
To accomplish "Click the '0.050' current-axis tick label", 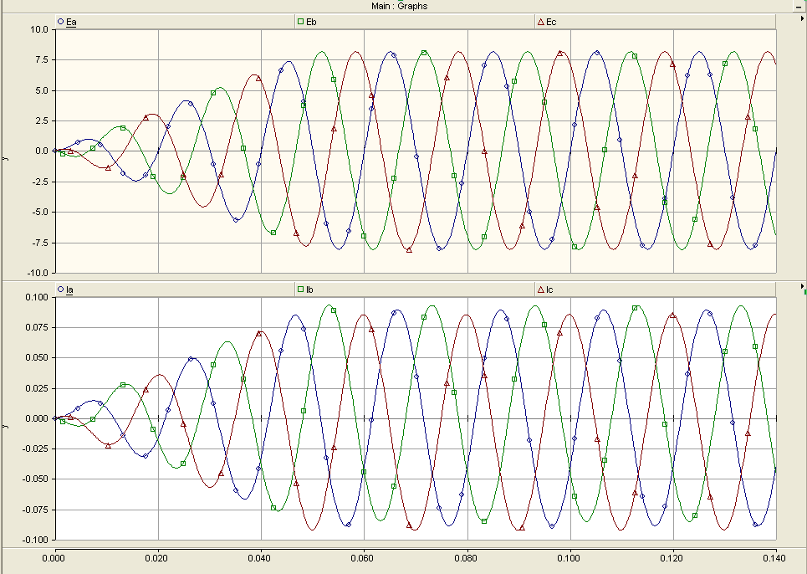I will (37, 358).
